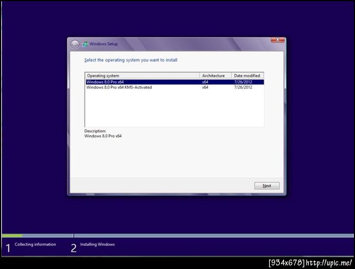Click the Operating system column header
Screen dimensions: 355x269
click(x=143, y=75)
